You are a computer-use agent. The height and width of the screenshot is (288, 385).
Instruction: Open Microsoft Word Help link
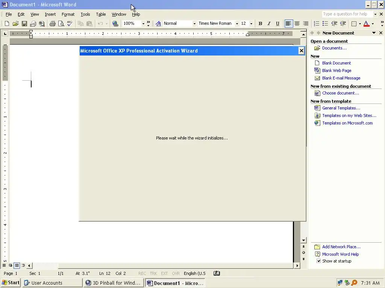(340, 254)
